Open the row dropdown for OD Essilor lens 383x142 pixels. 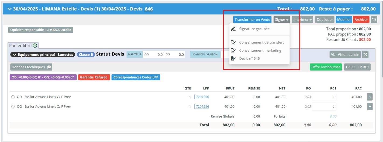pos(370,97)
